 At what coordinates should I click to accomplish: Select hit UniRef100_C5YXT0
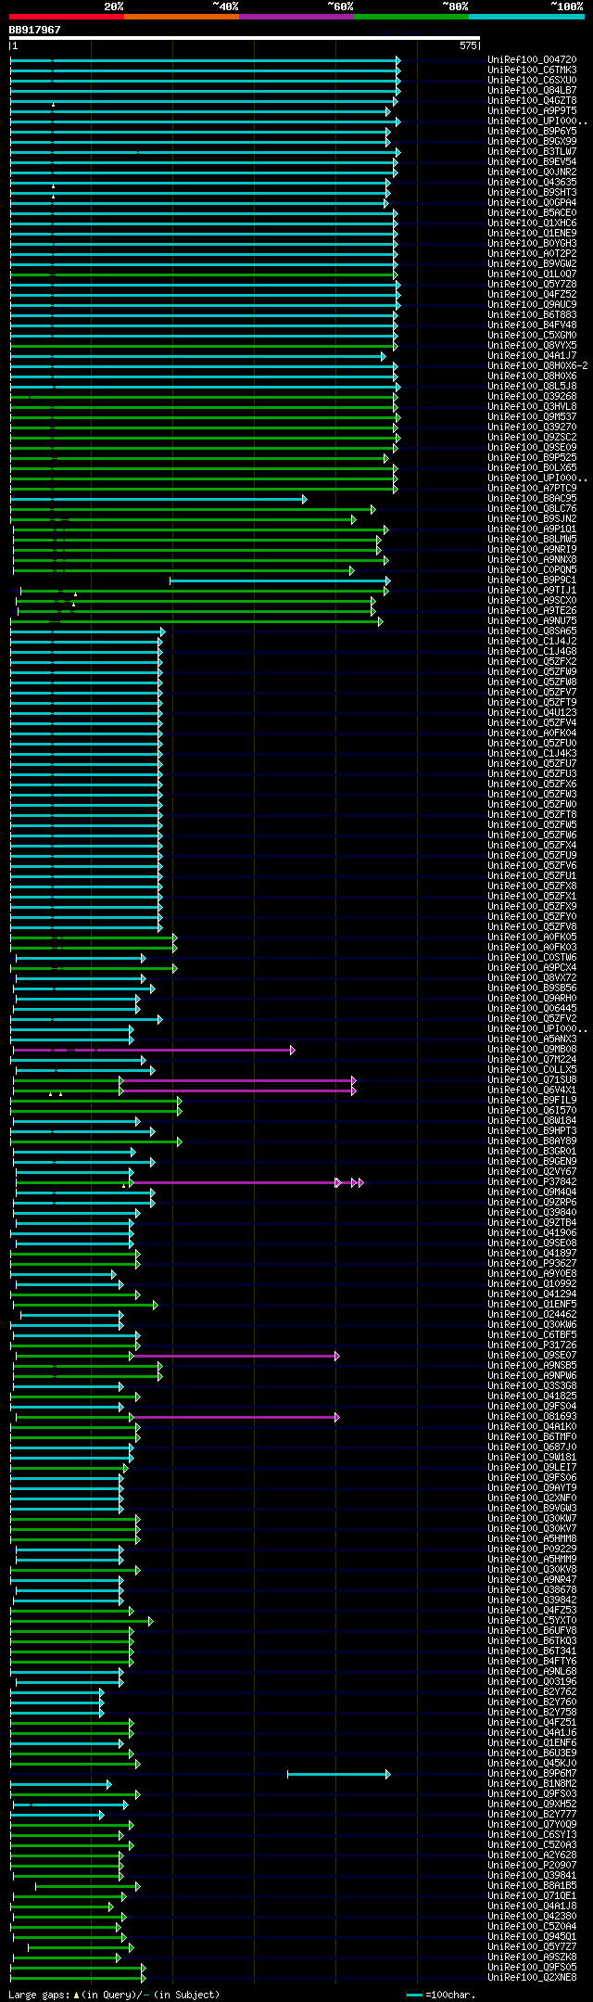point(532,1620)
